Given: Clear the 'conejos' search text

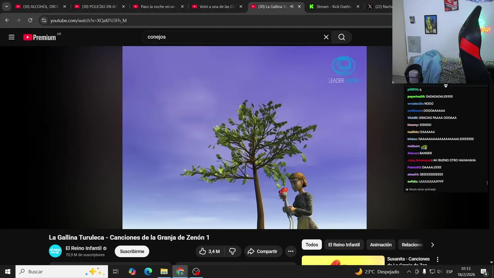Looking at the screenshot, I should (x=326, y=37).
